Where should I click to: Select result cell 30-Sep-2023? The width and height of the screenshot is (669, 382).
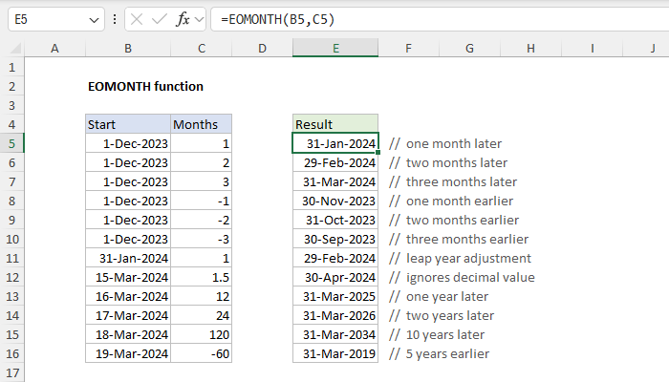[x=335, y=239]
